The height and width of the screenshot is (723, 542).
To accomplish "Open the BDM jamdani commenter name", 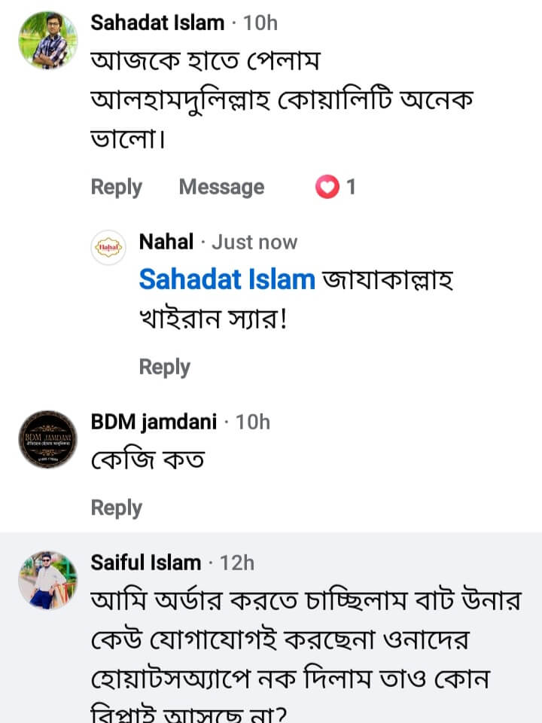I will pyautogui.click(x=154, y=422).
